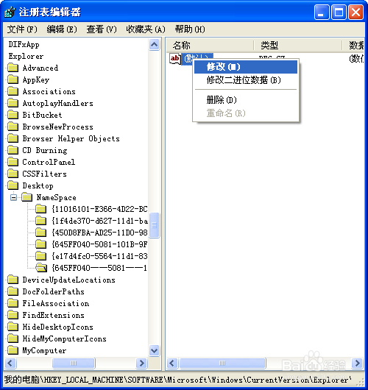Click the Registry Editor title bar icon
368x390 pixels.
(x=10, y=12)
